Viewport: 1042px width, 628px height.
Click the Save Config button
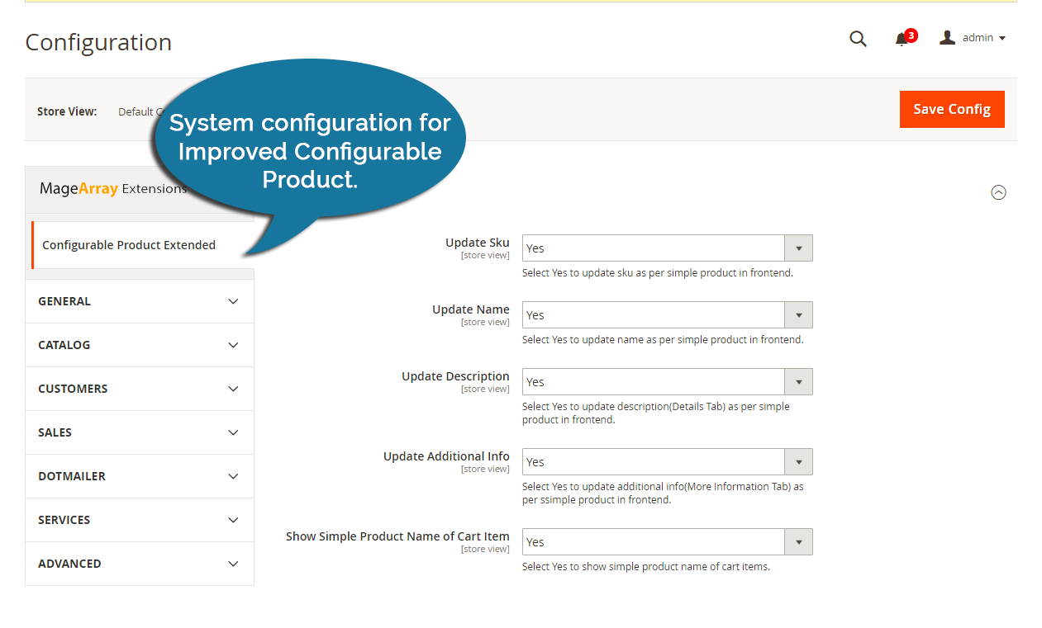pos(952,109)
